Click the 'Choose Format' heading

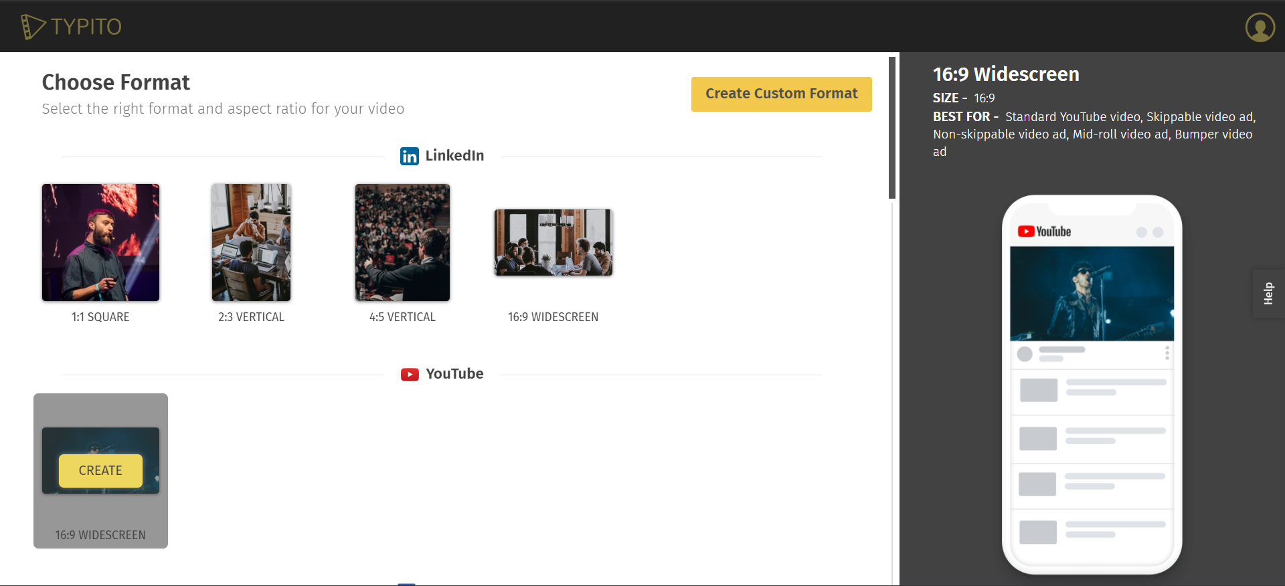(116, 82)
